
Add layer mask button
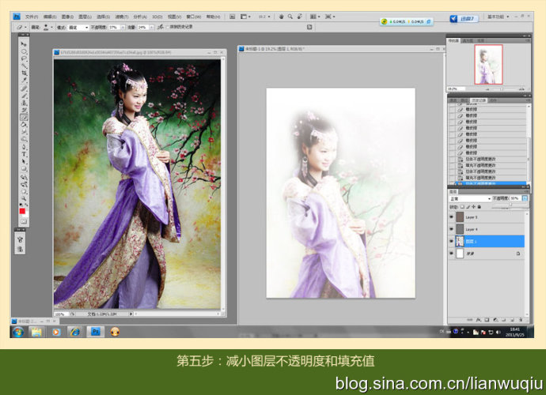(487, 319)
